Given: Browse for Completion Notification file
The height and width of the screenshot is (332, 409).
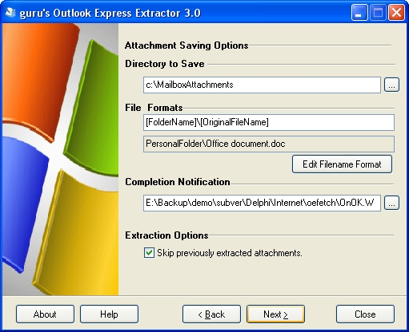Looking at the screenshot, I should pos(391,203).
